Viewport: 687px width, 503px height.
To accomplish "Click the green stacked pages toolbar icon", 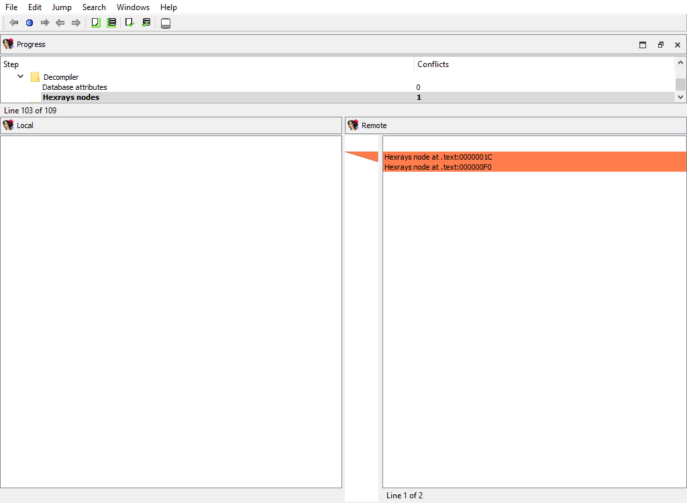I will (x=111, y=23).
